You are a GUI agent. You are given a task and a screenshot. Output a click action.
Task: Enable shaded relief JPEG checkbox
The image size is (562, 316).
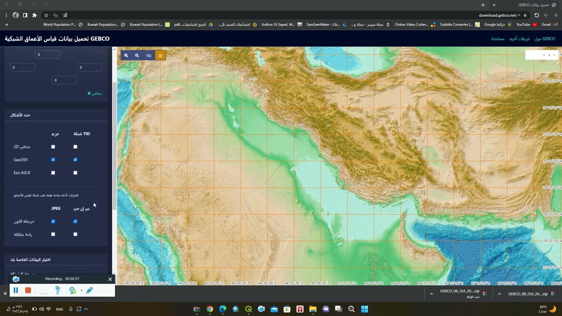tap(53, 234)
